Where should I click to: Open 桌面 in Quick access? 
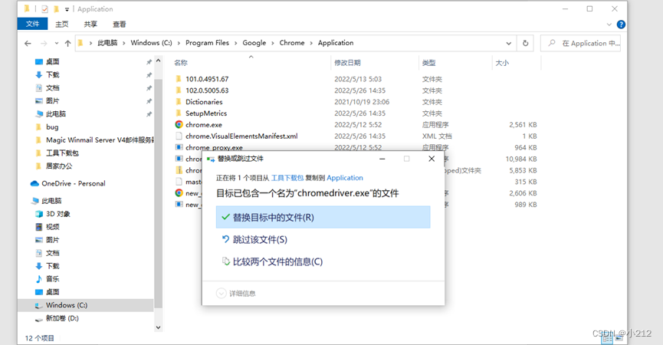[52, 62]
